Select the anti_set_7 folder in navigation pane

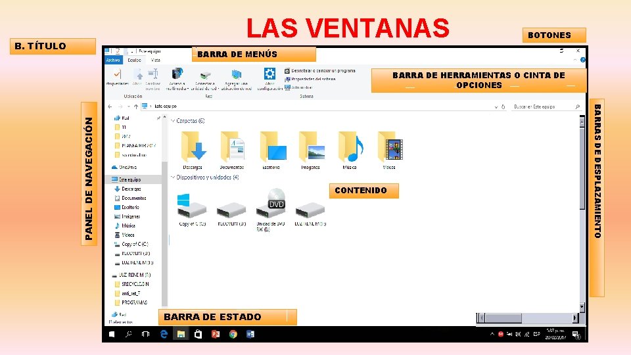(x=128, y=293)
